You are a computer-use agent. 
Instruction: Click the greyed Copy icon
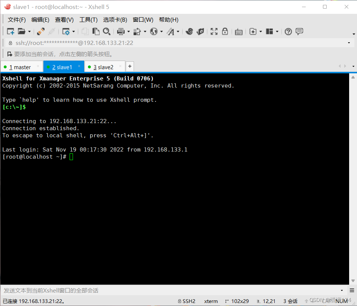point(85,31)
